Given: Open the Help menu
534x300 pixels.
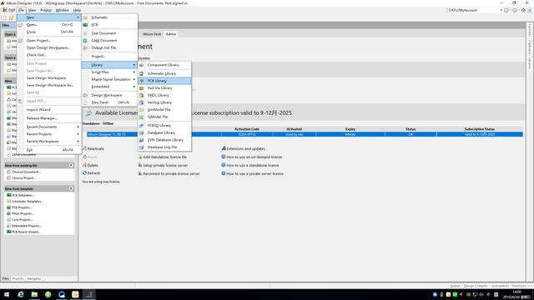Looking at the screenshot, I should point(78,10).
